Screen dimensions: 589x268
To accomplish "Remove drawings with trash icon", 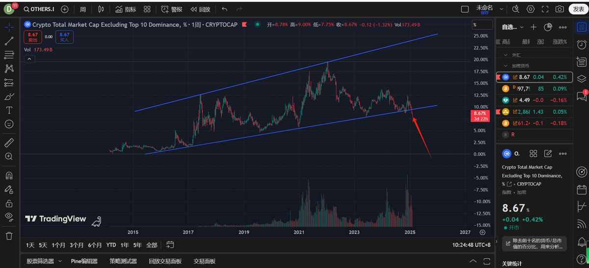I will tap(9, 236).
